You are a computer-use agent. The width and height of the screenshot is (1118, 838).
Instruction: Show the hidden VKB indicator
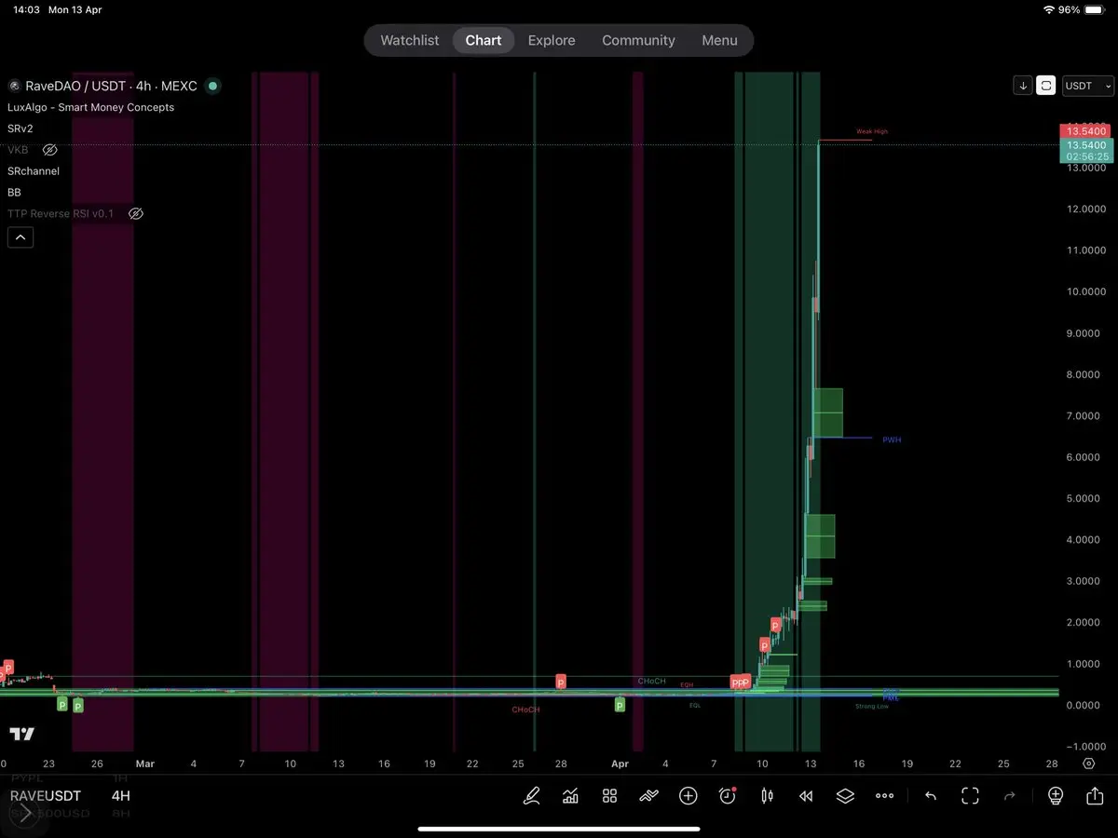tap(50, 150)
